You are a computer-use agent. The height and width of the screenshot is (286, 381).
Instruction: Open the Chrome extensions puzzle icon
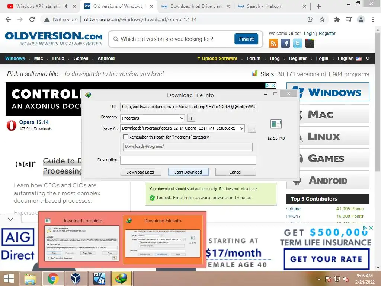tap(337, 19)
